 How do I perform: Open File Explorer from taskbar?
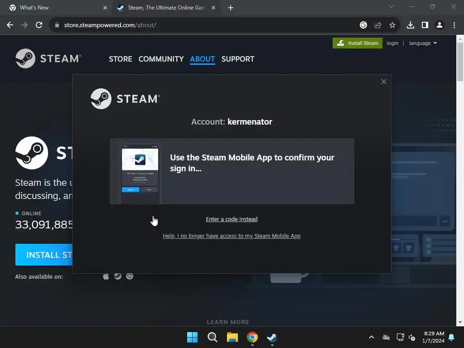tap(232, 337)
